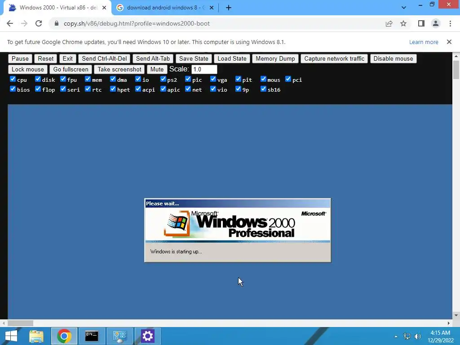Uncheck the vga checkbox

[x=213, y=79]
